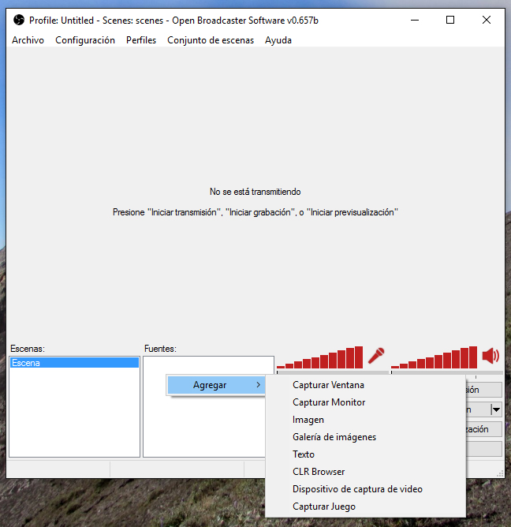Mute desktop audio via the speaker icon
This screenshot has width=511, height=527.
490,356
